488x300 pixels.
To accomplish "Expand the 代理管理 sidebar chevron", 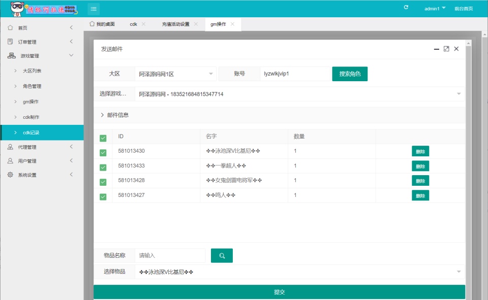I will pyautogui.click(x=71, y=147).
